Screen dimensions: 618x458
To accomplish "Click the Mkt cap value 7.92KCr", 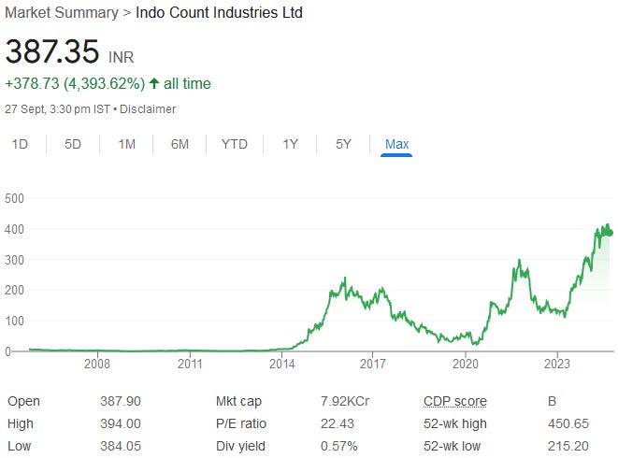I will [x=345, y=401].
